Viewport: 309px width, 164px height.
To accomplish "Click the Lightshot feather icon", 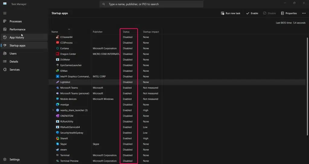I will (x=58, y=82).
